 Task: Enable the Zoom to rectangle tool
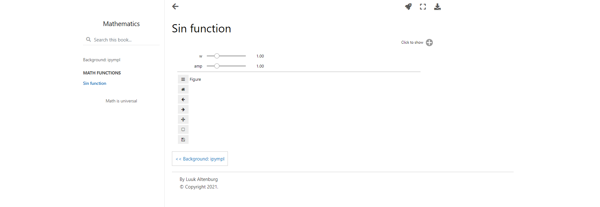(183, 129)
